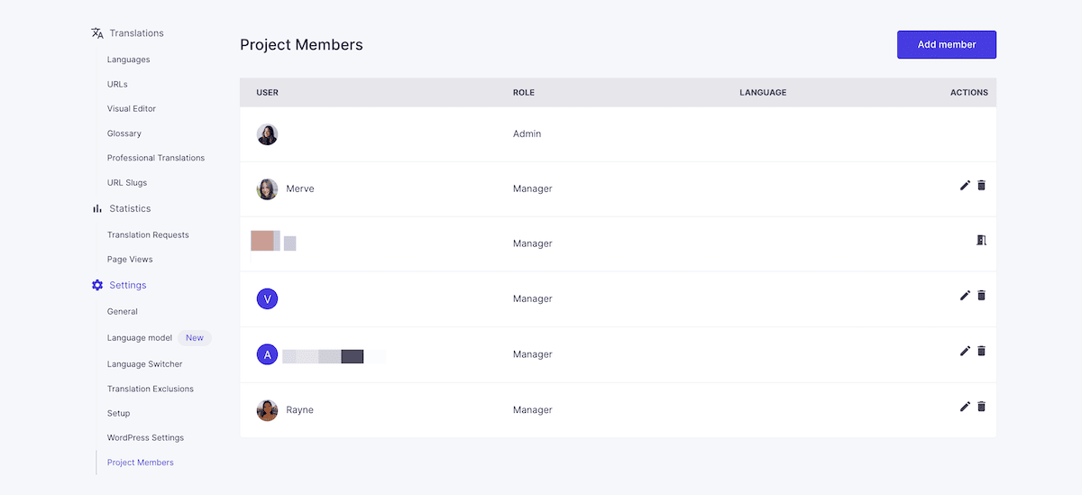
Task: Click the Add member button
Action: pos(947,44)
